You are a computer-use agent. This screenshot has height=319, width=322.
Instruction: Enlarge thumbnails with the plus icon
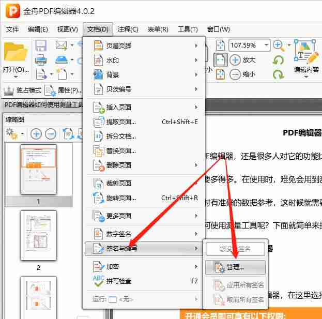point(36,134)
